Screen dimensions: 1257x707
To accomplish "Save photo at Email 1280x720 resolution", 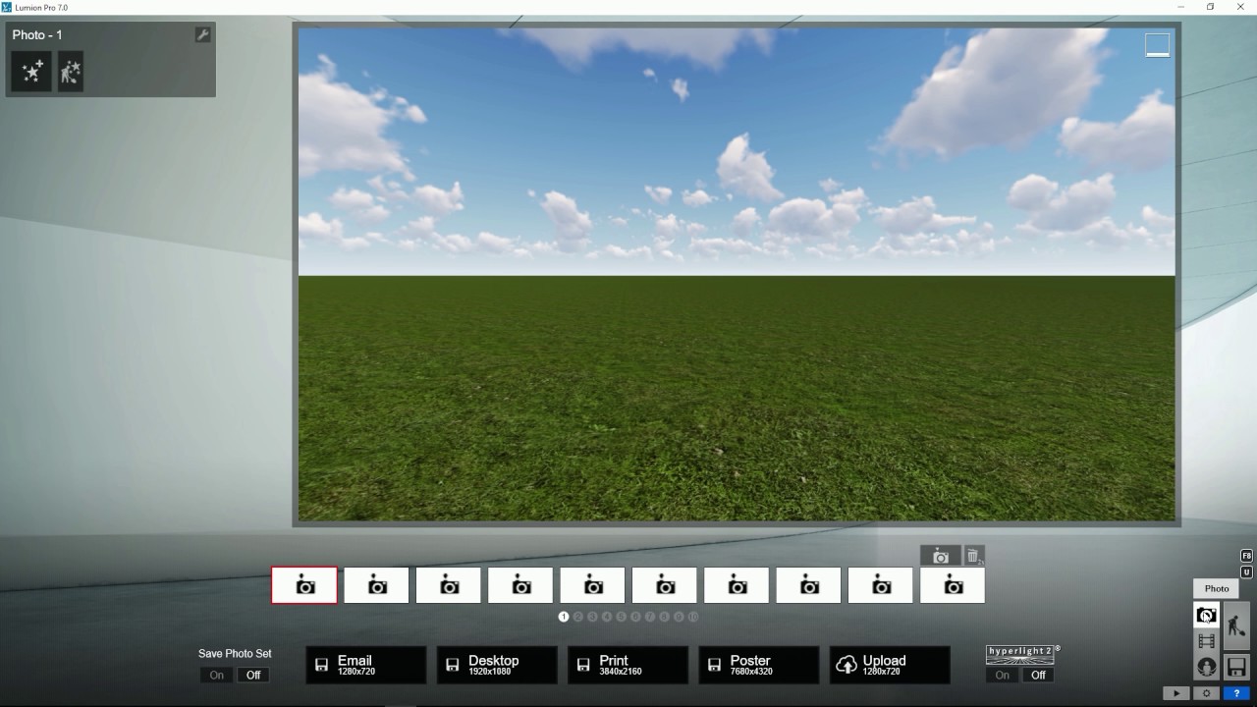I will click(x=366, y=665).
